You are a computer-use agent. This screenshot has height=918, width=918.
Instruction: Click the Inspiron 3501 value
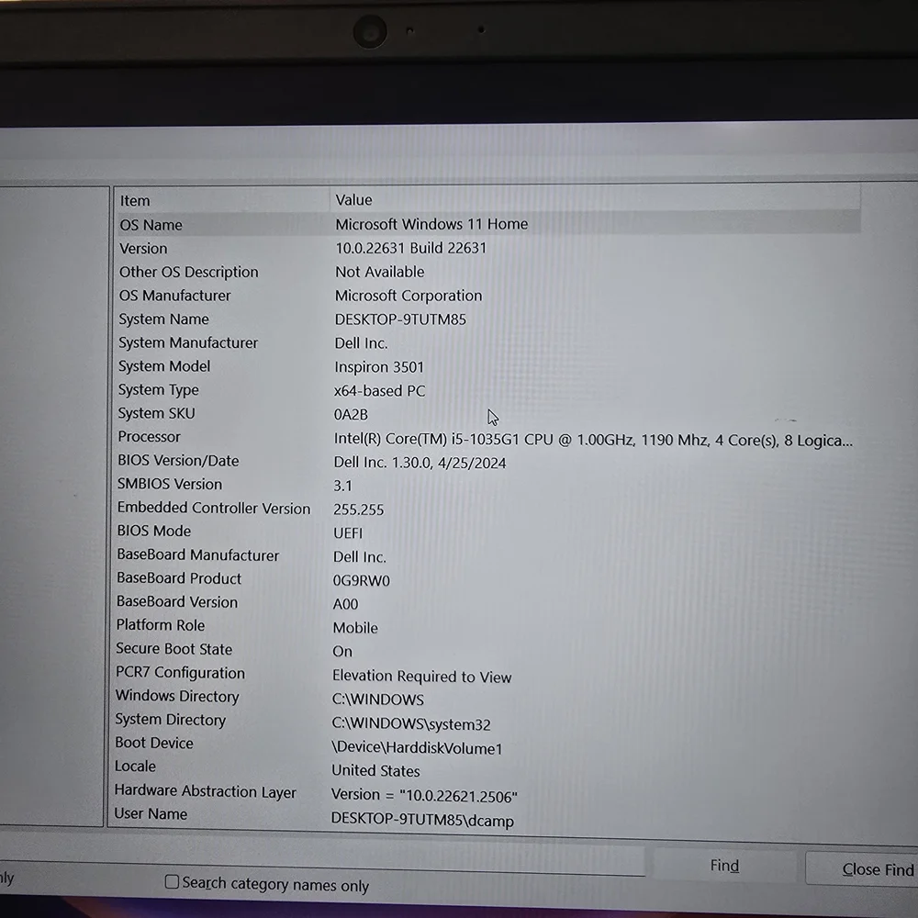coord(379,366)
